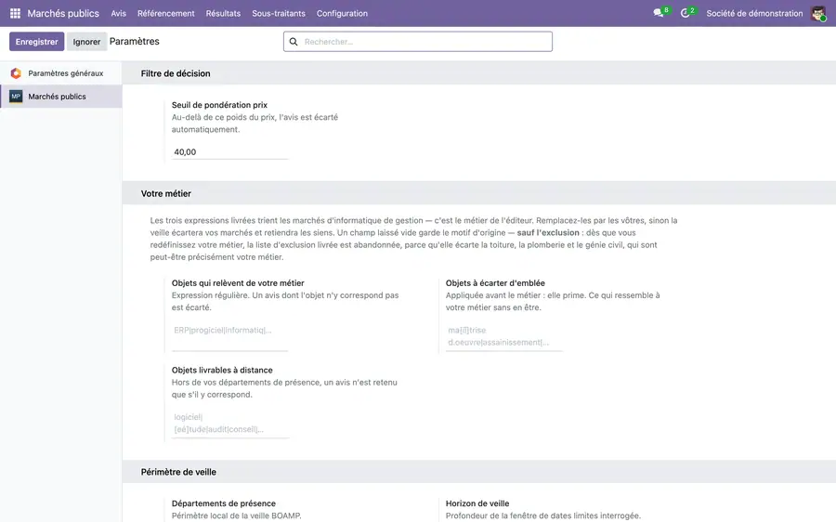Click the Enregistrer button
This screenshot has width=836, height=522.
(x=37, y=42)
